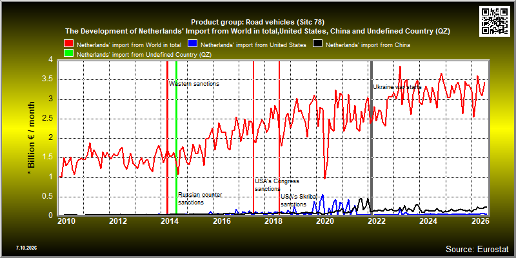Click the '2024' x-axis label
Image resolution: width=516 pixels, height=258 pixels.
(x=428, y=221)
